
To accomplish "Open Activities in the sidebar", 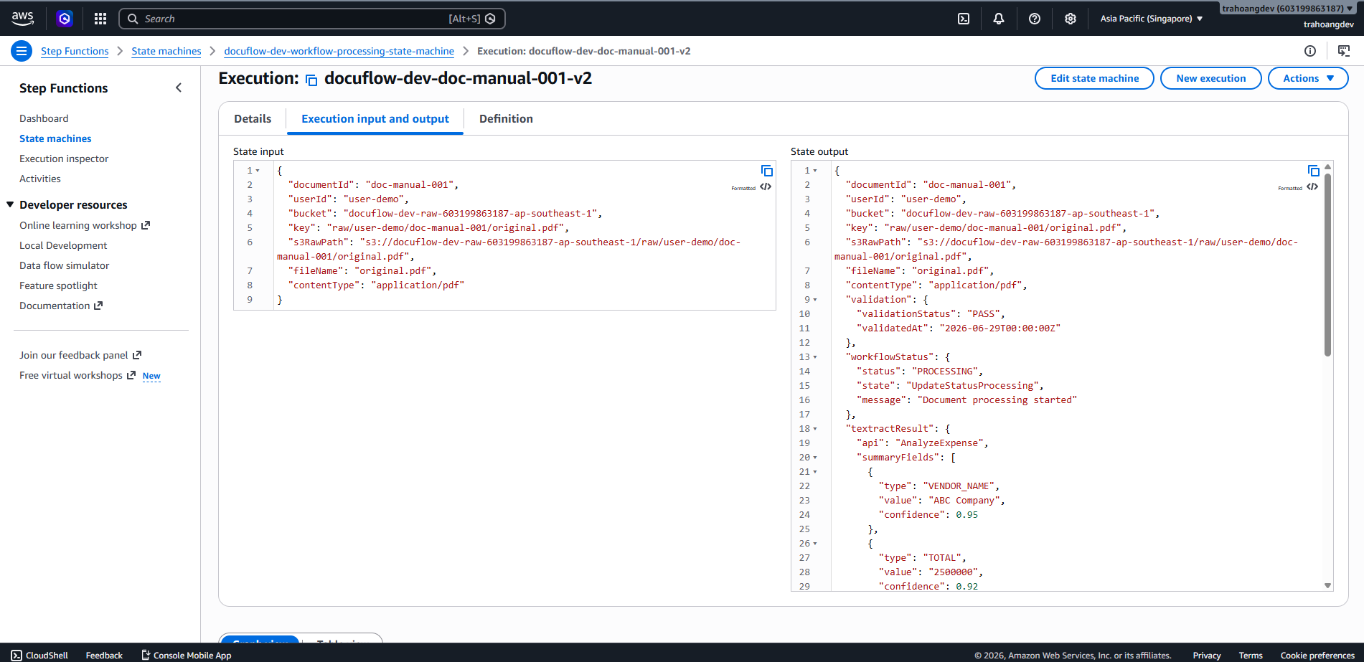I will (40, 179).
